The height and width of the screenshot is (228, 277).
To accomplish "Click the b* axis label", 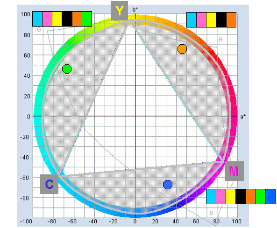I will (x=135, y=10).
